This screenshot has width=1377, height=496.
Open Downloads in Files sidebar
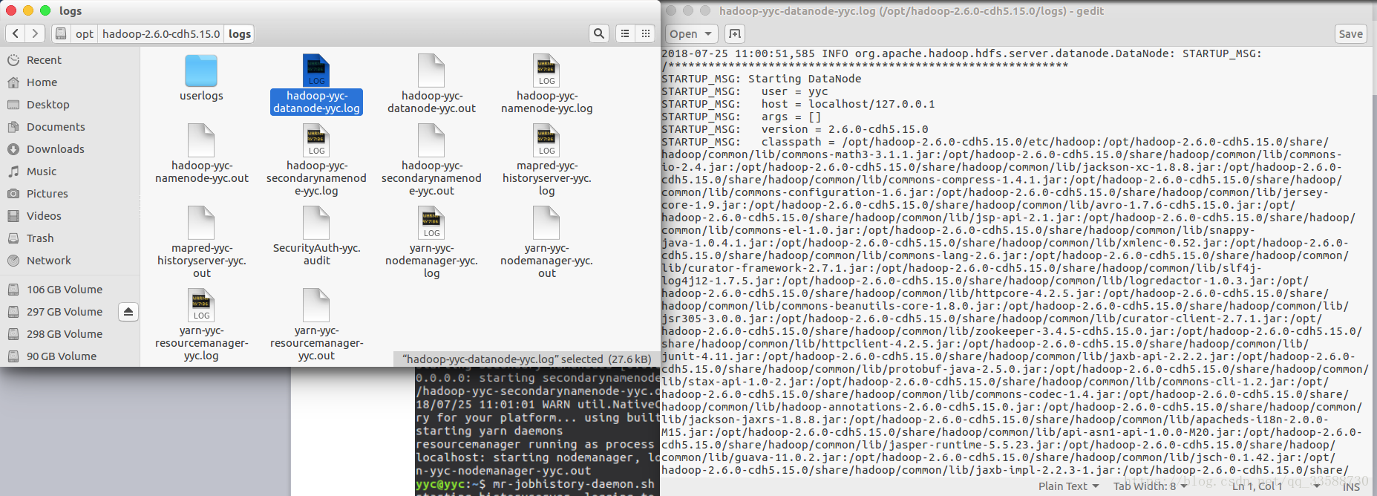click(70, 149)
